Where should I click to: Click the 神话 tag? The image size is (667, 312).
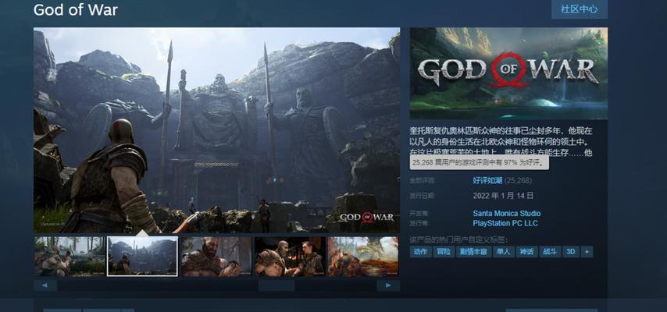(x=526, y=252)
